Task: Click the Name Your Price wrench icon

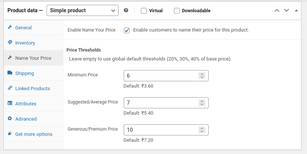Action: click(10, 58)
